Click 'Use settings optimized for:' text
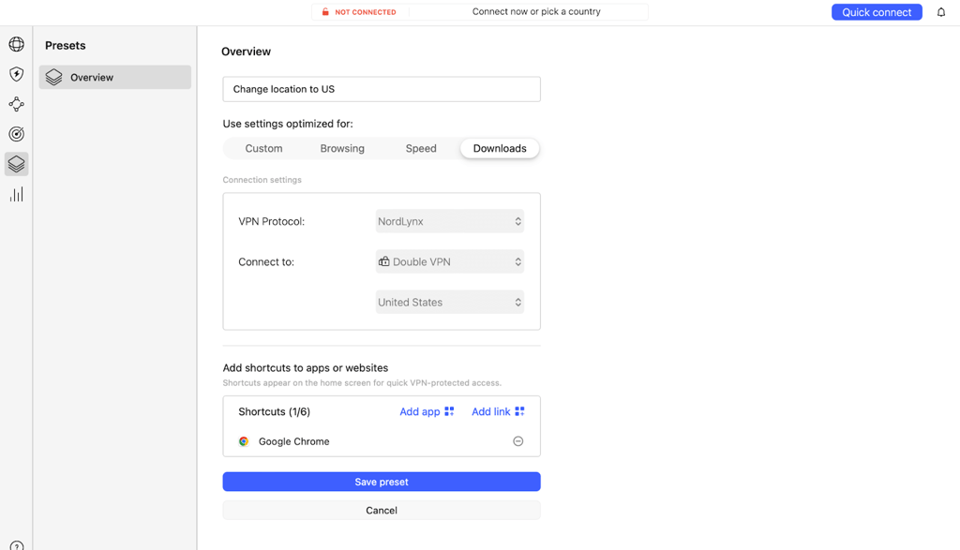 [x=288, y=124]
